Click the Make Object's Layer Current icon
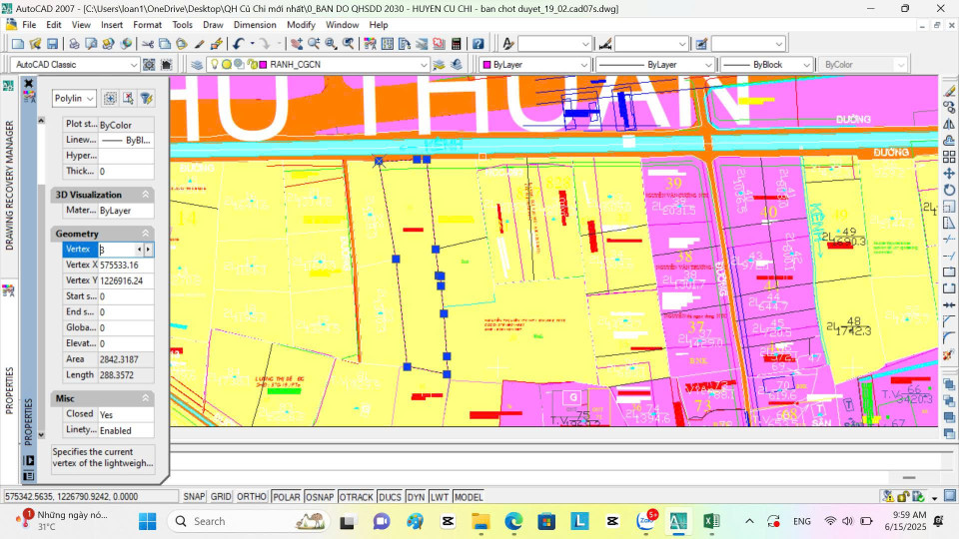 pyautogui.click(x=439, y=64)
